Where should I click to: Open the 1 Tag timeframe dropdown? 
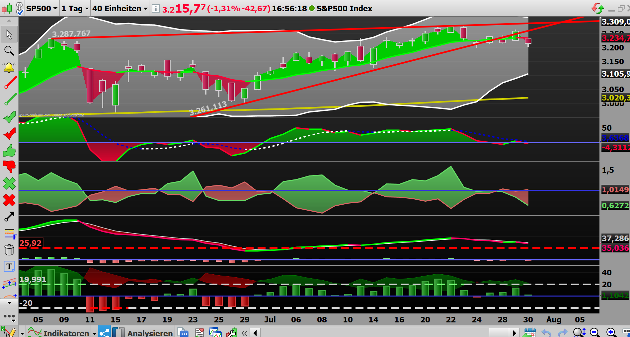click(x=75, y=8)
